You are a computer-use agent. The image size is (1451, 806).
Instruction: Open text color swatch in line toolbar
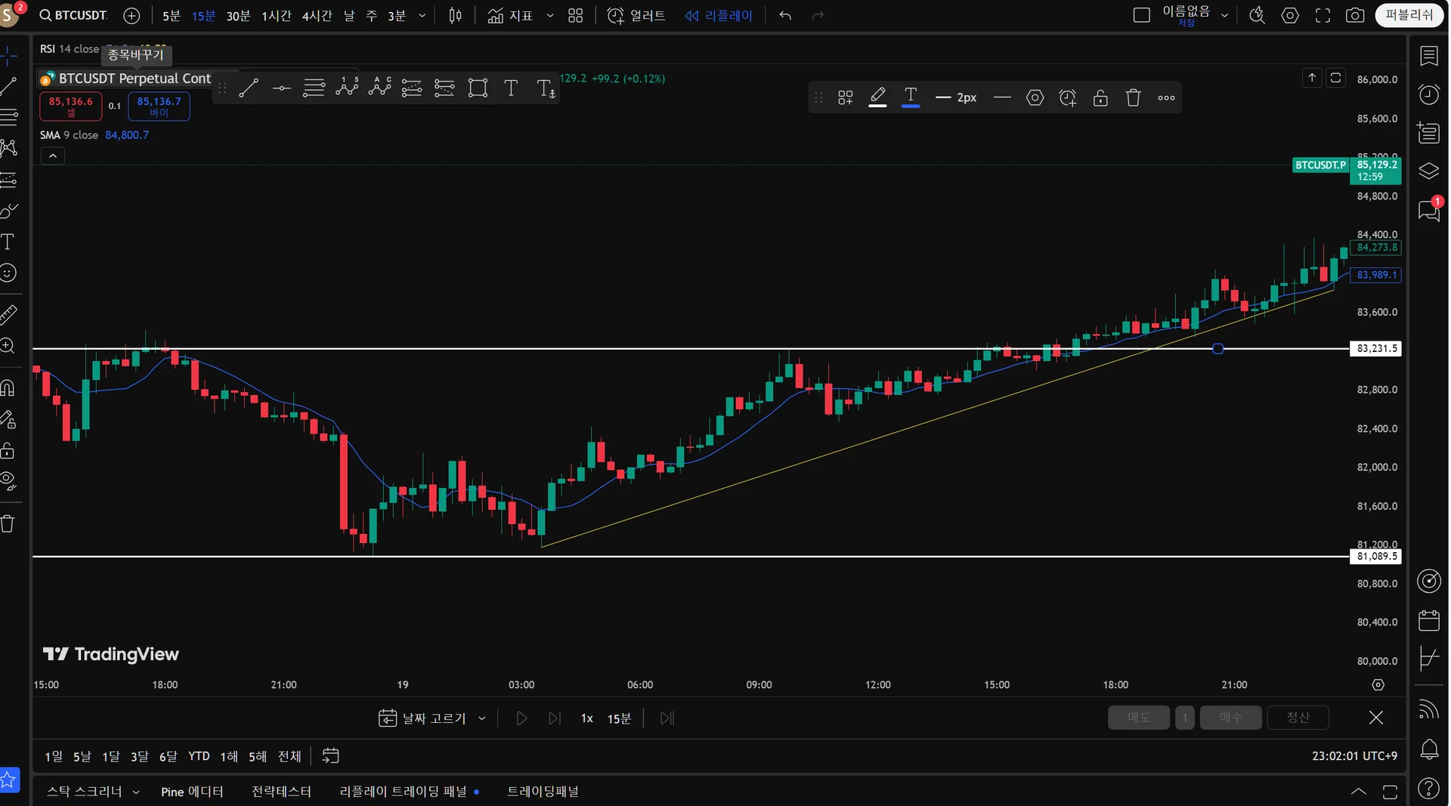(911, 97)
